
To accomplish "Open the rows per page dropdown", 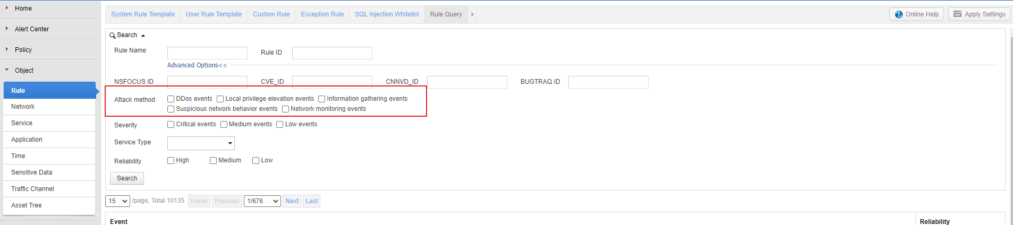I will (117, 201).
